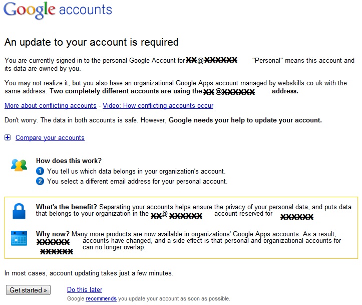Image resolution: width=362 pixels, height=305 pixels.
Task: Click the Why now text
Action: 53,234
